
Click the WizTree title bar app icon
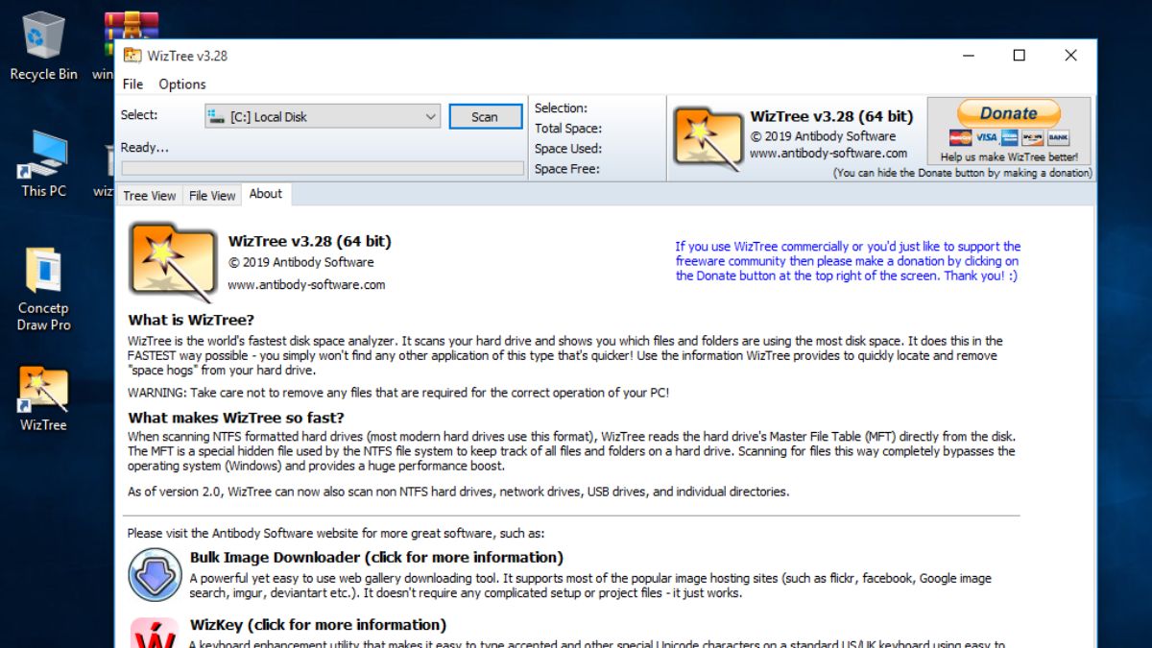(x=132, y=56)
